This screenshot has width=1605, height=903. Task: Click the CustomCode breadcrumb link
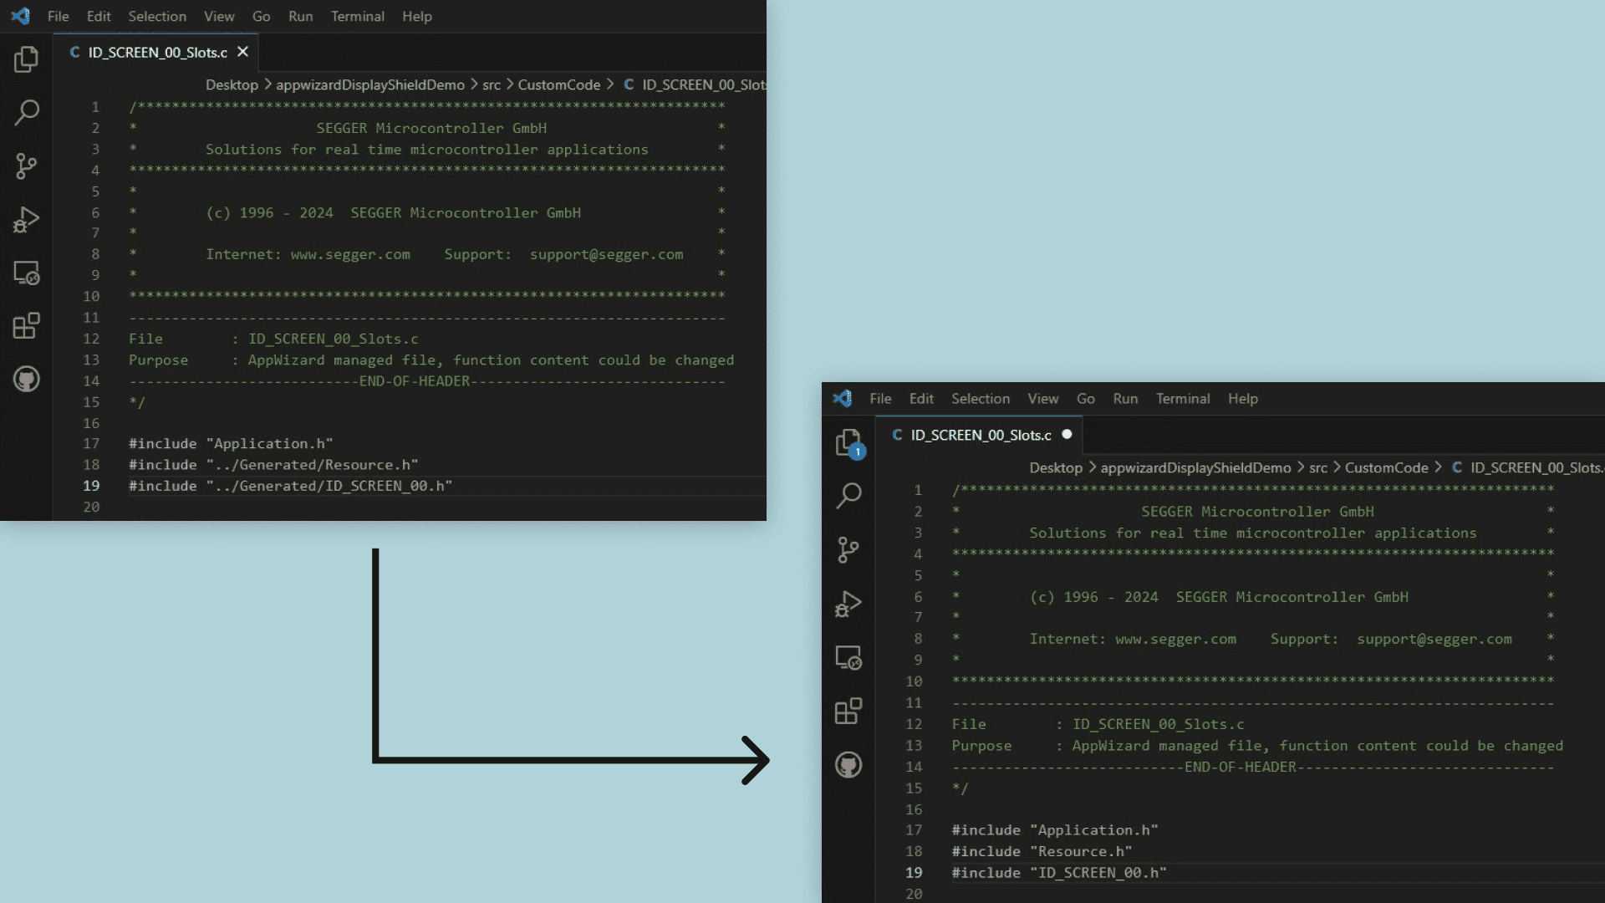558,84
